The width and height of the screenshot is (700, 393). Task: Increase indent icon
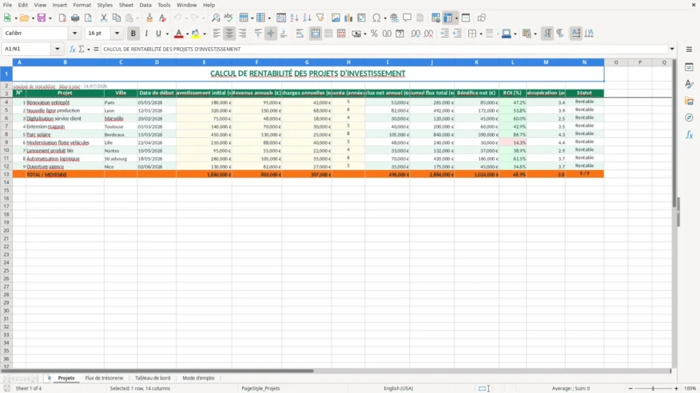pyautogui.click(x=444, y=33)
